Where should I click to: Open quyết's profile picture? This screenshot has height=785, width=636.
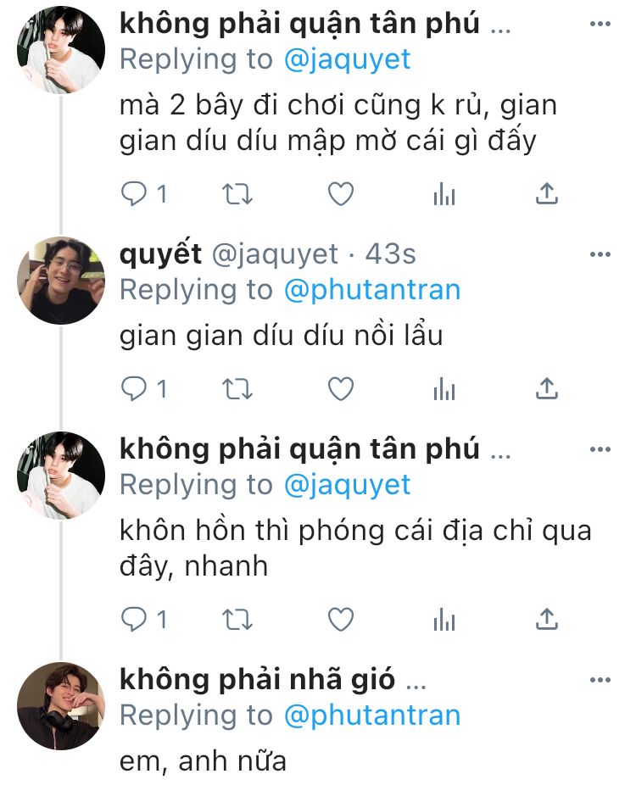(x=61, y=280)
